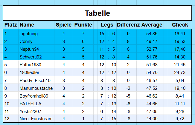195x125 pixels.
Task: Select the Neptun94 player cell
Action: [x=36, y=49]
